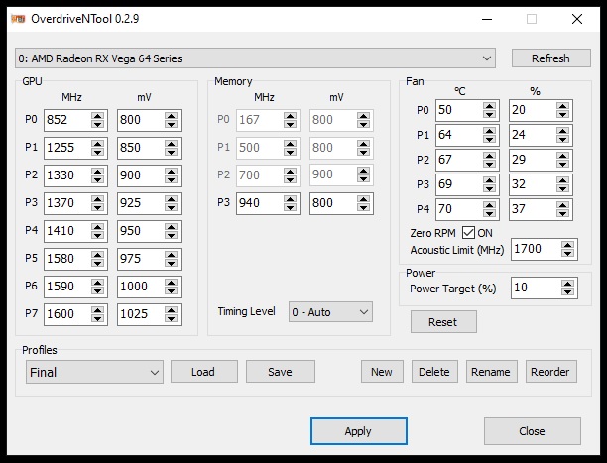607x463 pixels.
Task: Click the Delete profile button
Action: coord(434,372)
